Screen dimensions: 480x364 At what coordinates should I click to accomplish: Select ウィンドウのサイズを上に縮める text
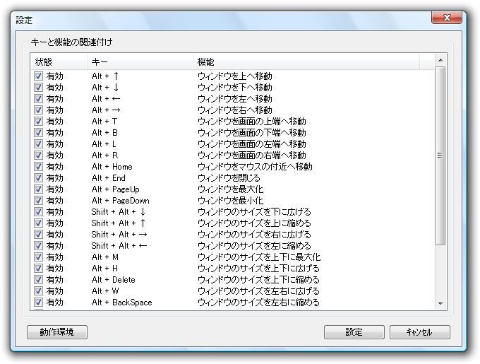[254, 223]
